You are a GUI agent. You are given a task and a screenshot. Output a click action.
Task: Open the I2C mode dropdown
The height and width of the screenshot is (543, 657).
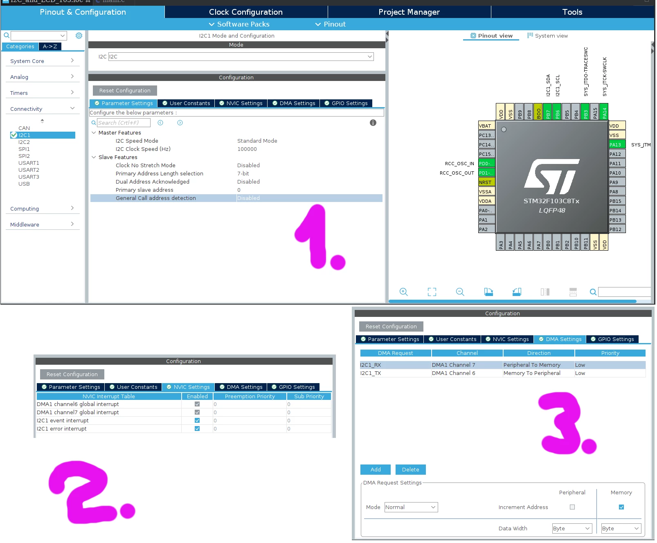pos(241,56)
